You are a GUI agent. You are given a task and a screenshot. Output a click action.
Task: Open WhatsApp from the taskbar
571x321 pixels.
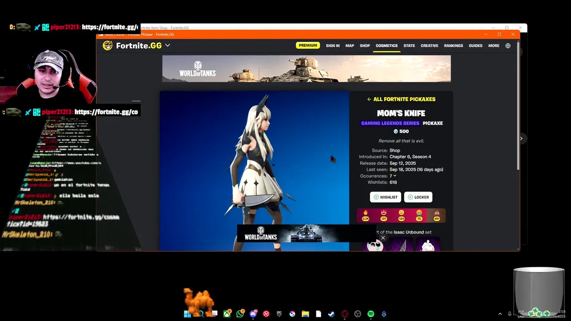(240, 314)
